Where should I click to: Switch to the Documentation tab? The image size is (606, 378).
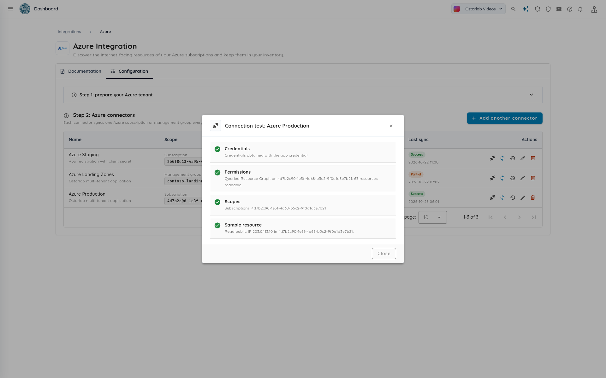[81, 71]
